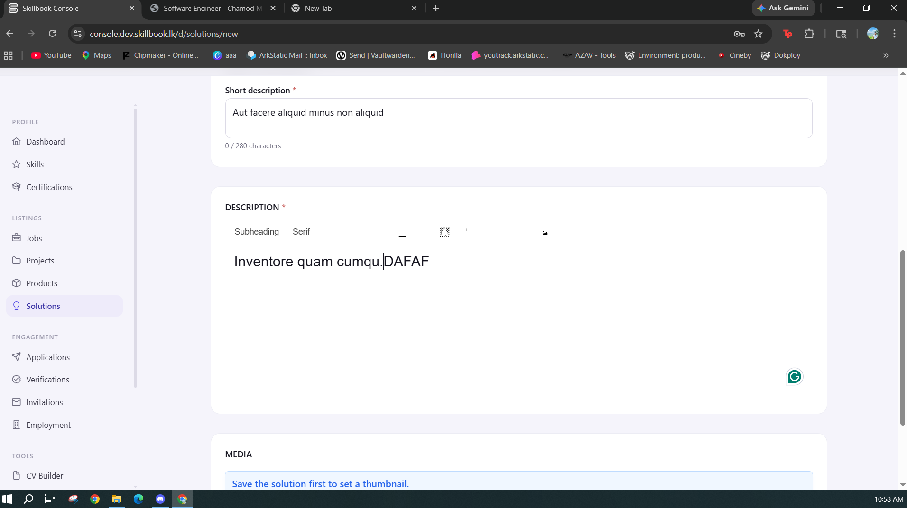The height and width of the screenshot is (508, 907).
Task: Insert an image using the editor toolbar icon
Action: click(x=545, y=232)
